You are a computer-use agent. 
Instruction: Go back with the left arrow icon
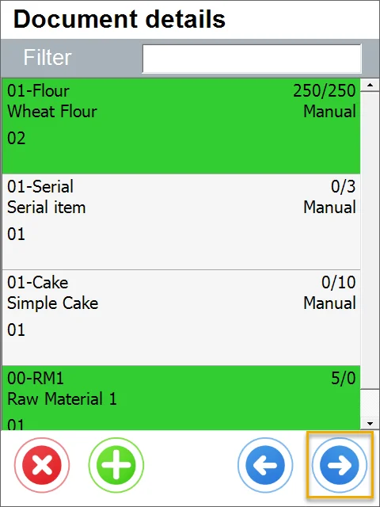[265, 465]
